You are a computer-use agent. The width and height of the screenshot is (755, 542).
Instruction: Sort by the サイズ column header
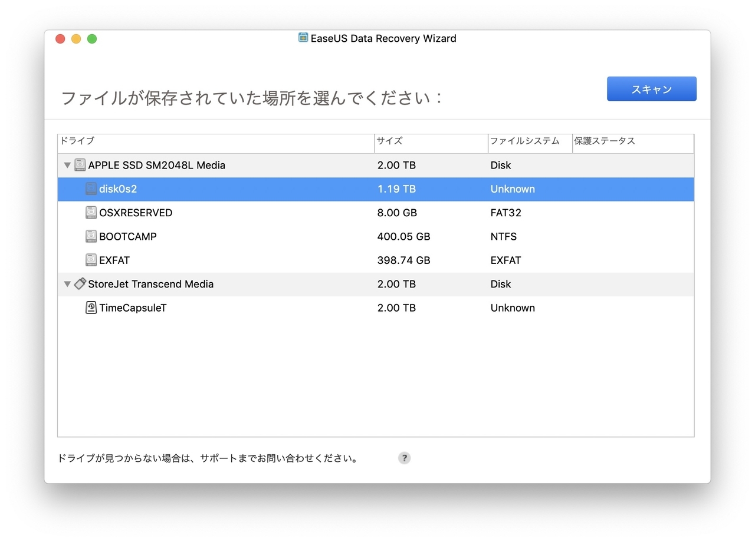[431, 143]
